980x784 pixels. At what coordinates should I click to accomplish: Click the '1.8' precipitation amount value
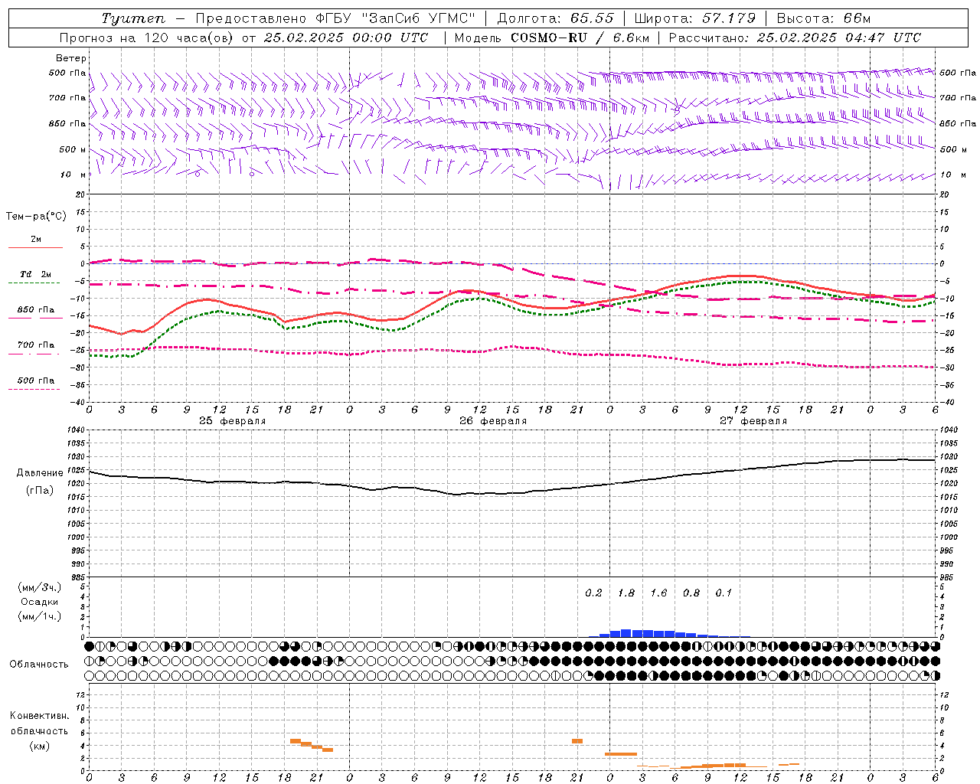coord(626,593)
